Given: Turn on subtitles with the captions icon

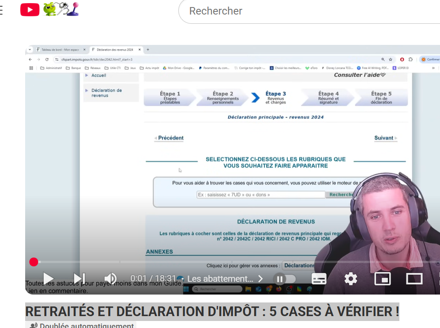Looking at the screenshot, I should point(319,279).
